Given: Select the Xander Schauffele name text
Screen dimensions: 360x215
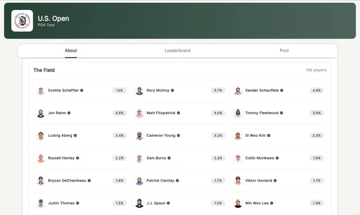Looking at the screenshot, I should point(262,90).
